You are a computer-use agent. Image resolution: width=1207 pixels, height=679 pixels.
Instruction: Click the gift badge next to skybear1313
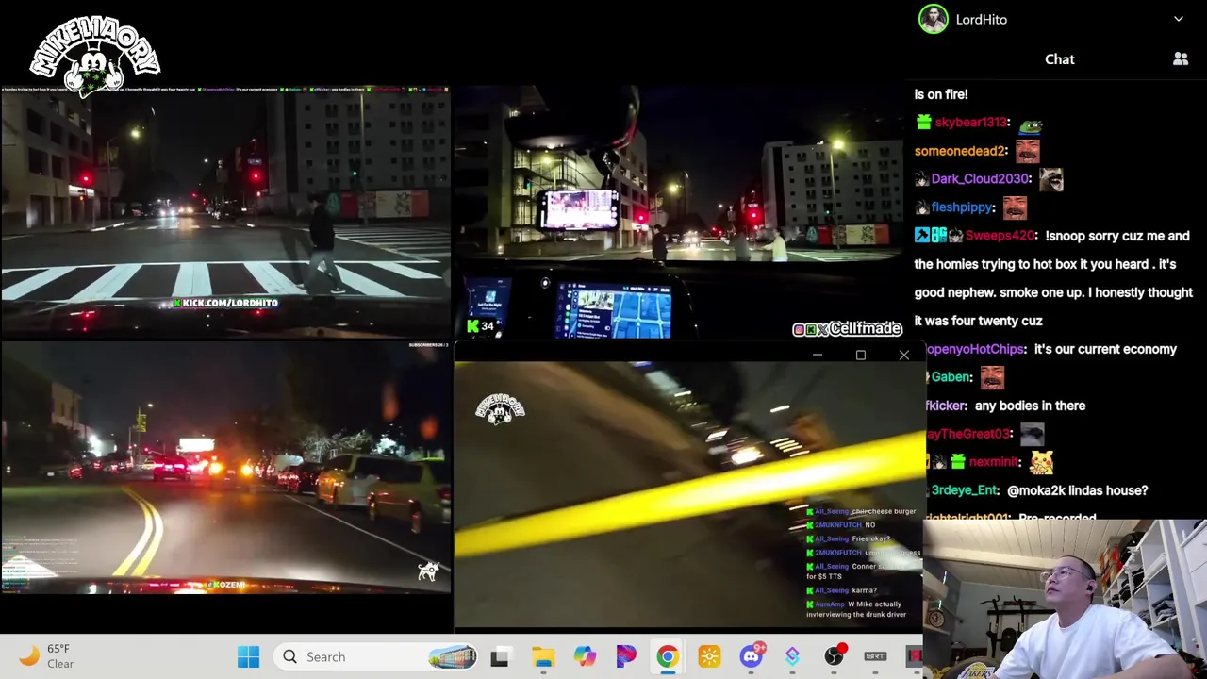pos(923,123)
